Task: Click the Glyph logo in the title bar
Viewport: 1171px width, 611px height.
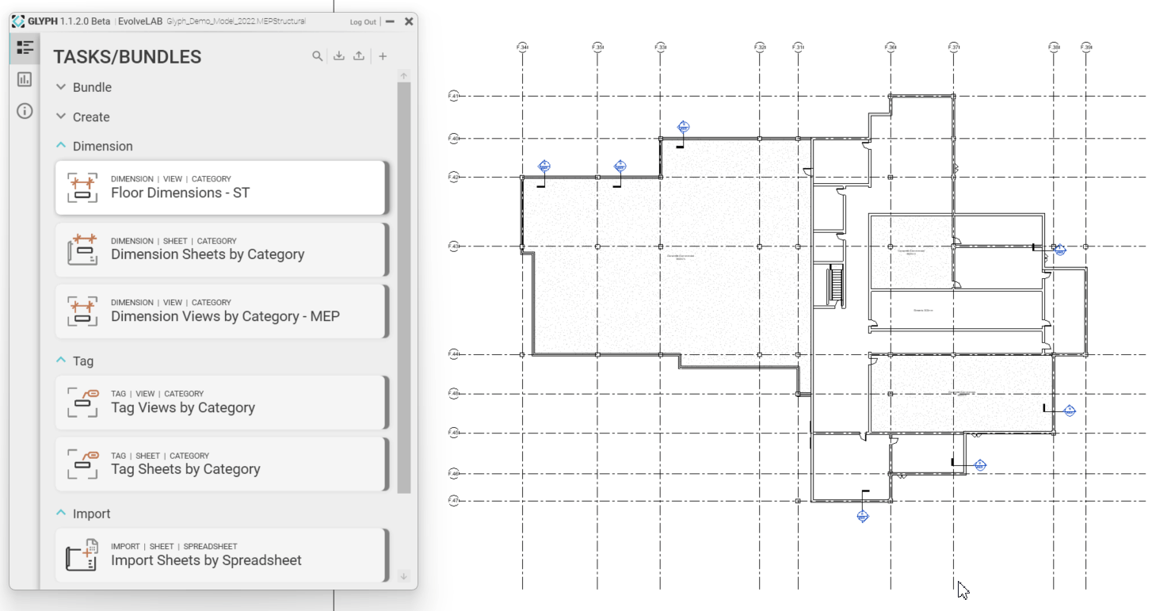Action: point(17,21)
